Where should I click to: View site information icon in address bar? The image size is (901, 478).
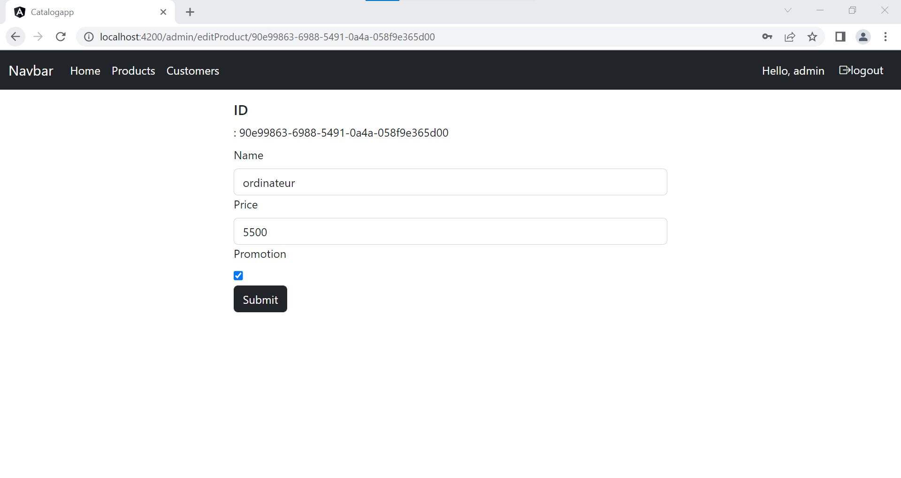point(89,37)
